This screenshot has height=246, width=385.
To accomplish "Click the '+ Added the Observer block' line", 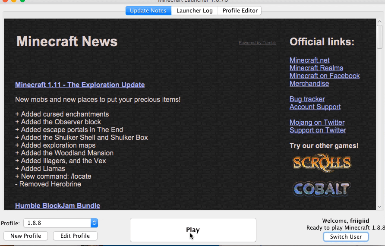I will 58,122.
